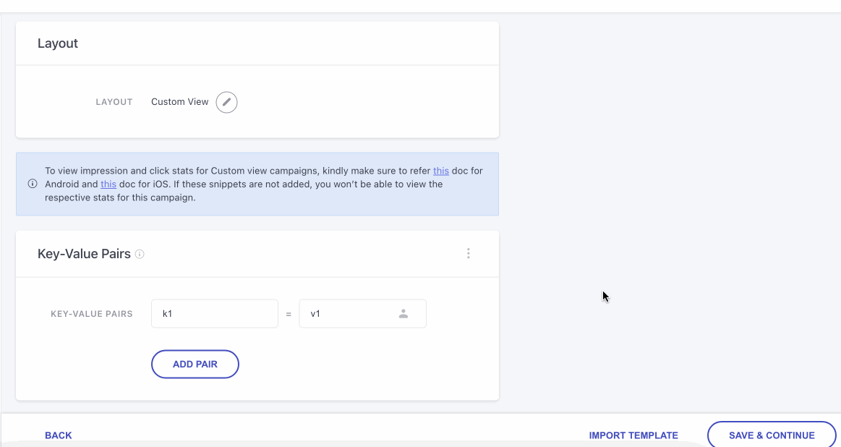Select the Custom View layout label

coord(179,102)
